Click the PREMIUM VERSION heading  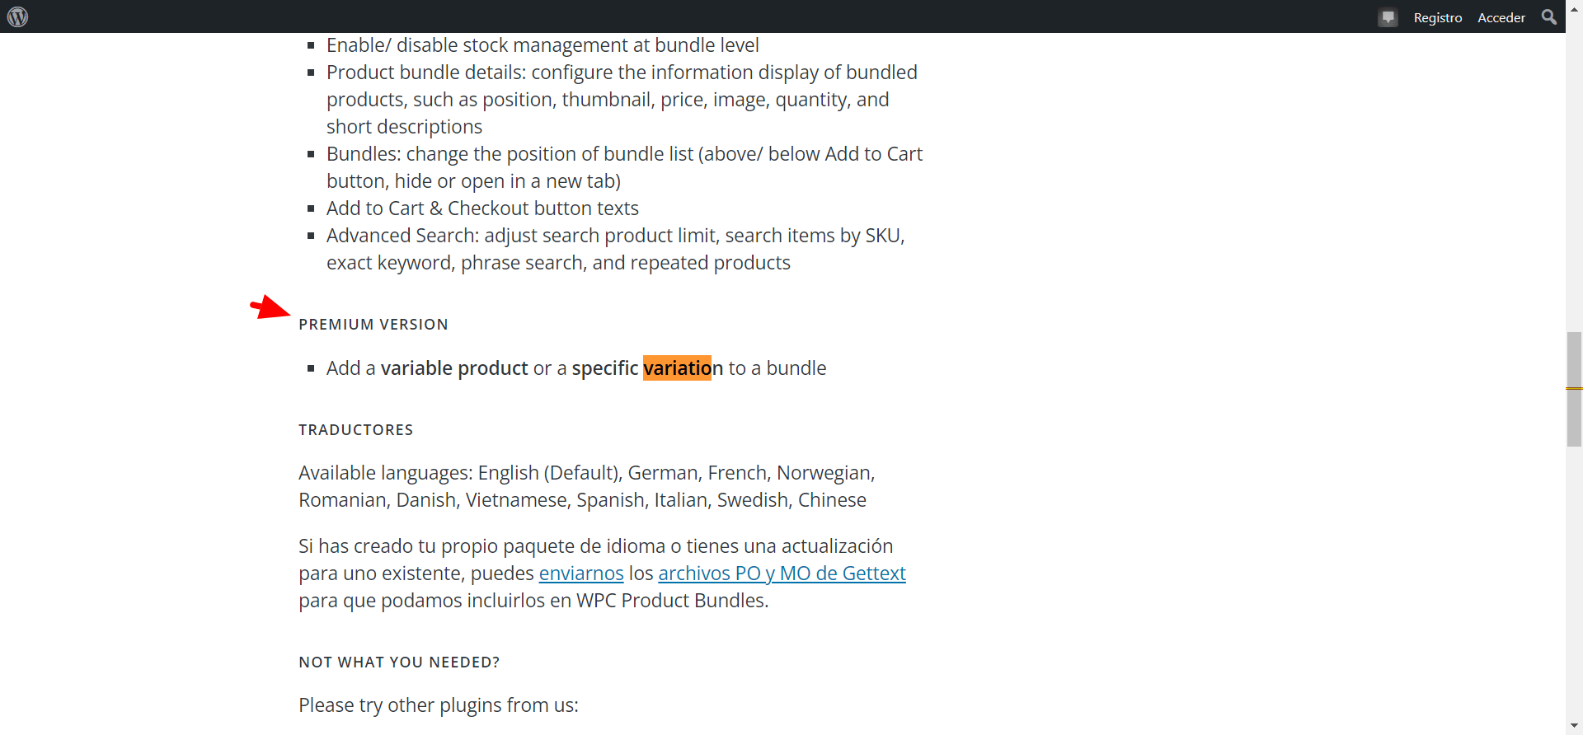pos(373,325)
